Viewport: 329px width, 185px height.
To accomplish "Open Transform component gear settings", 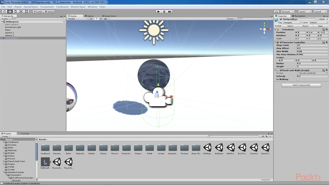I will (327, 30).
